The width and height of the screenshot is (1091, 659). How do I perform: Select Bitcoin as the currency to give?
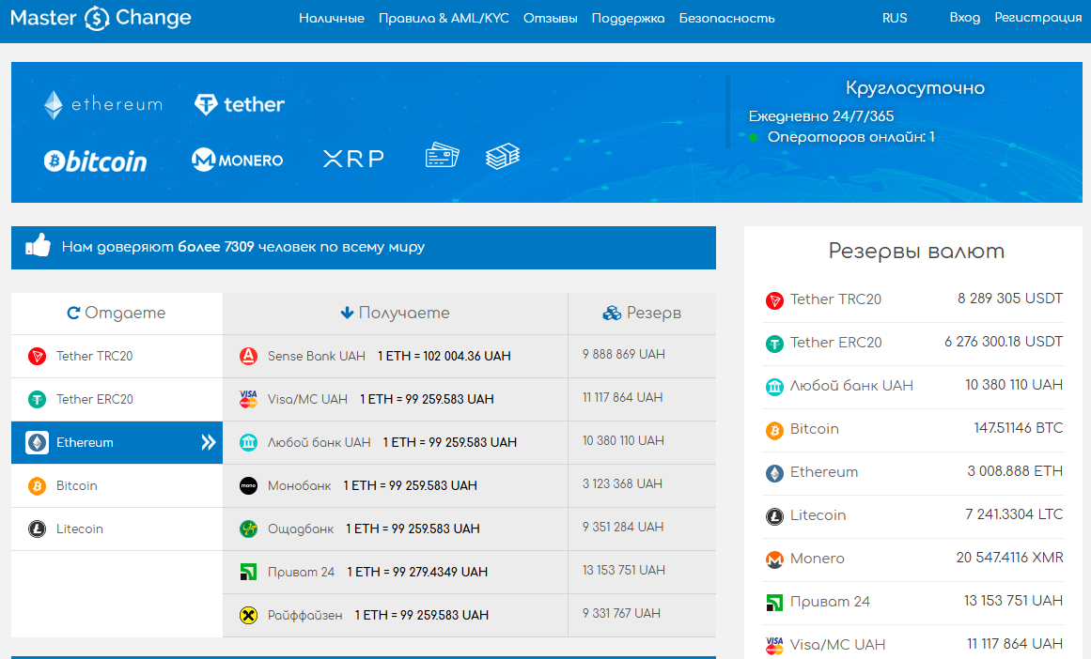click(117, 486)
